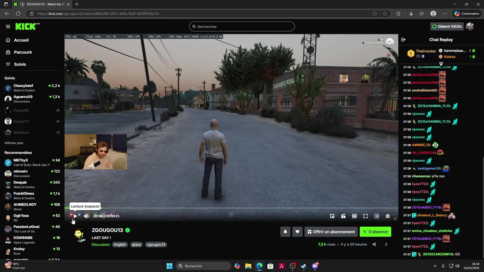This screenshot has width=484, height=272.
Task: Open Krolay recommended channel
Action: click(32, 251)
